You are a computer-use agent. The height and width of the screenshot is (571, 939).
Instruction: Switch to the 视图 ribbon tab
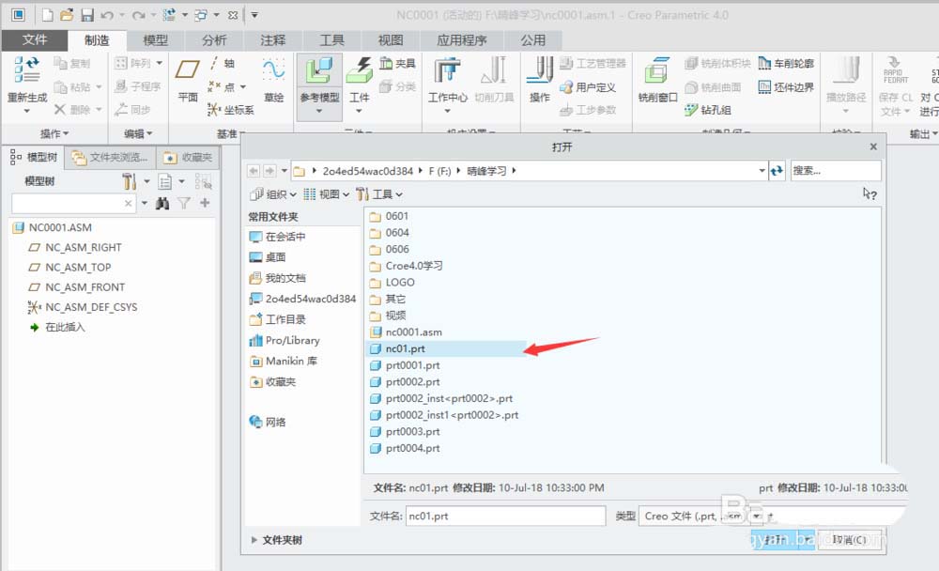point(391,40)
